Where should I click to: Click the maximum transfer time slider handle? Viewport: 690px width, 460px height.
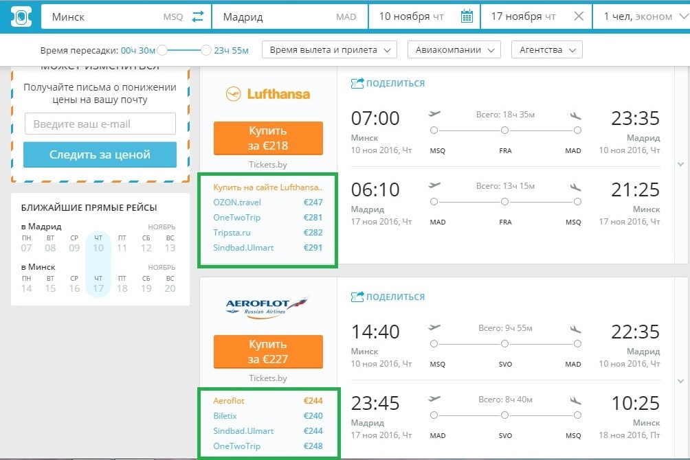(x=206, y=50)
